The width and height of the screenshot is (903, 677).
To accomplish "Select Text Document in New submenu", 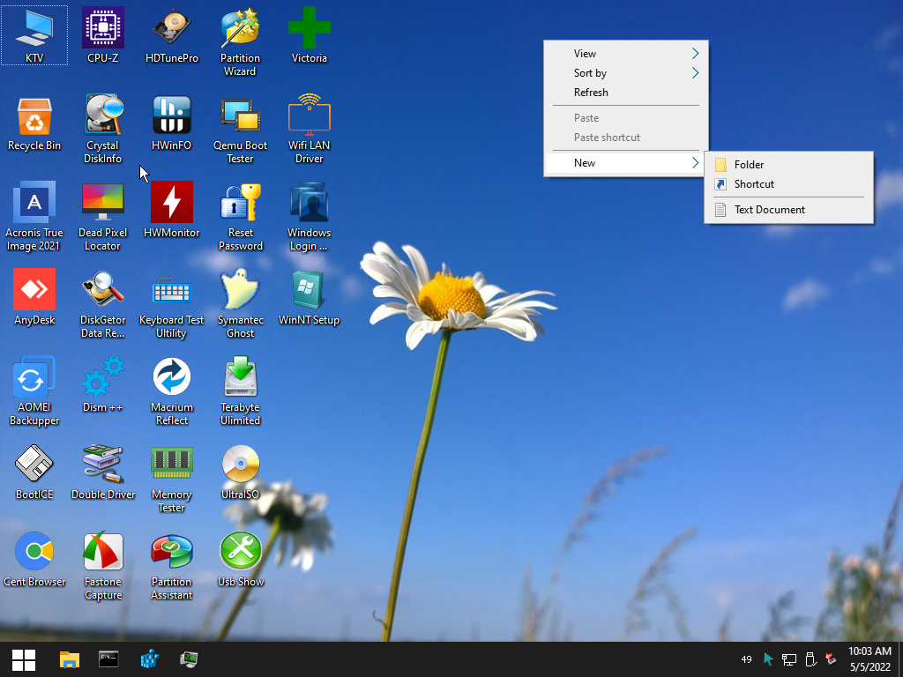I will pyautogui.click(x=769, y=210).
